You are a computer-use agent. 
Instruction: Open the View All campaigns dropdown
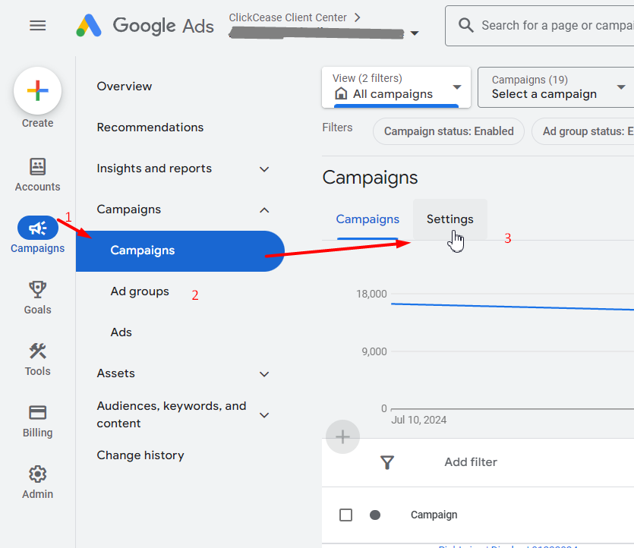click(396, 87)
